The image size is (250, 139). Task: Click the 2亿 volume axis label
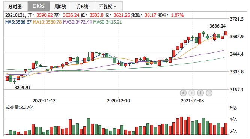(x=233, y=132)
